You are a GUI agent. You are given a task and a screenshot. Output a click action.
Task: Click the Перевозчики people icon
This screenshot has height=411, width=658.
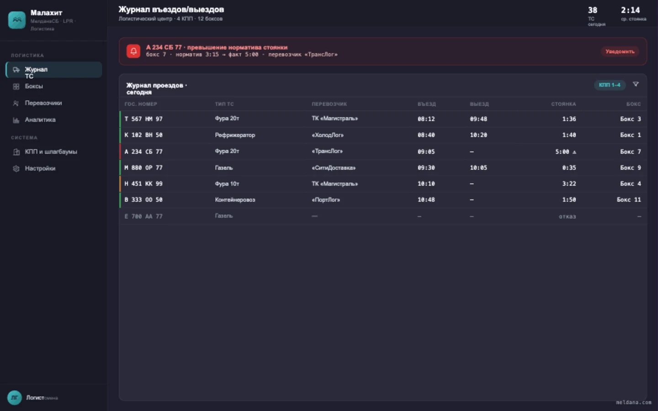[x=16, y=103]
